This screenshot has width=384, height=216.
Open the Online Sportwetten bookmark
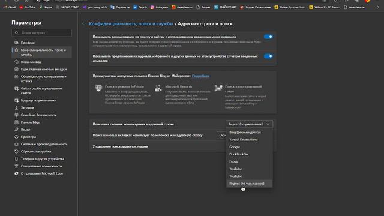290,7
